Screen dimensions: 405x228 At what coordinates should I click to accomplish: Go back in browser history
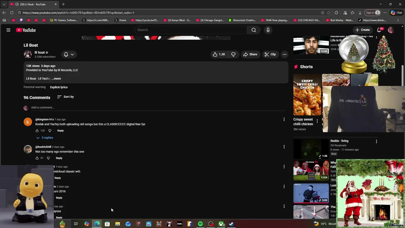click(4, 13)
